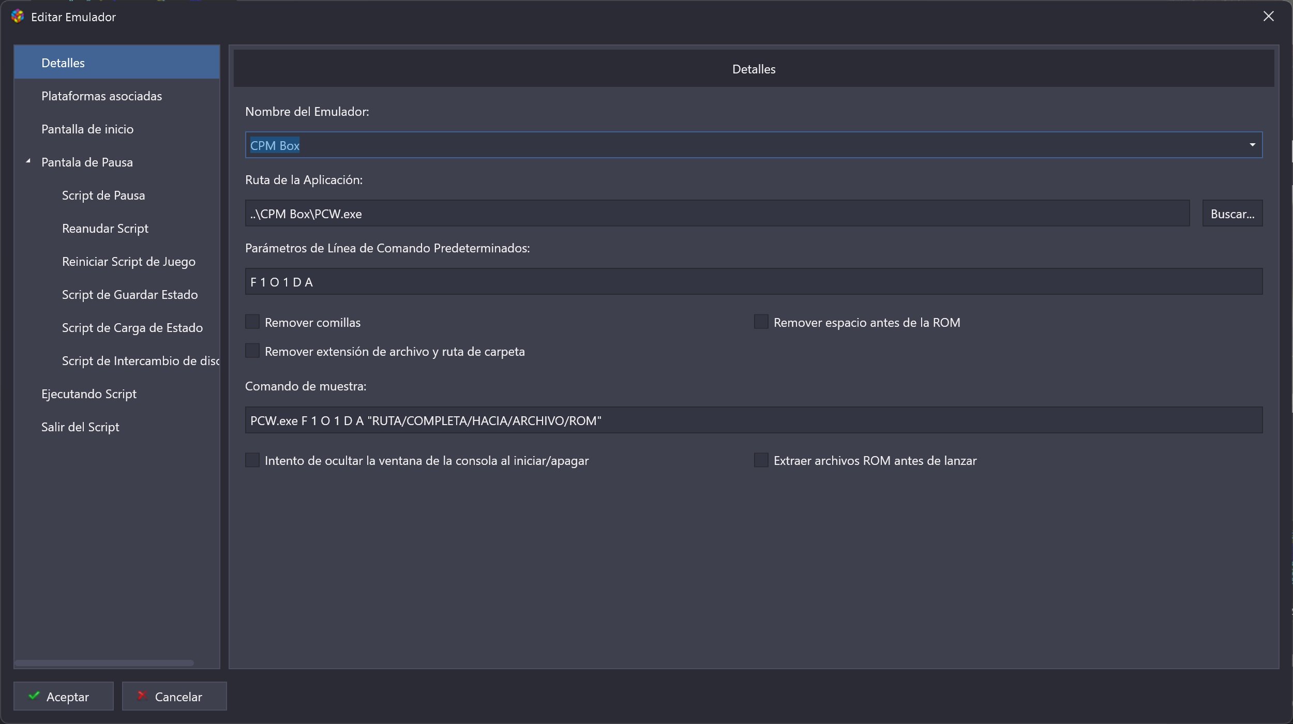
Task: Open Script de Pausa page
Action: 103,195
